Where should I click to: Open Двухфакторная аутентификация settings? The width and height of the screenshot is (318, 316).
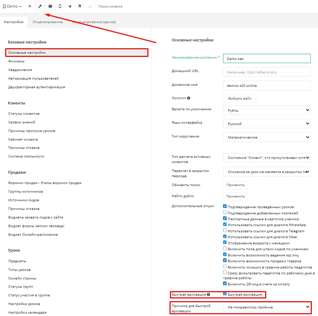[x=37, y=87]
